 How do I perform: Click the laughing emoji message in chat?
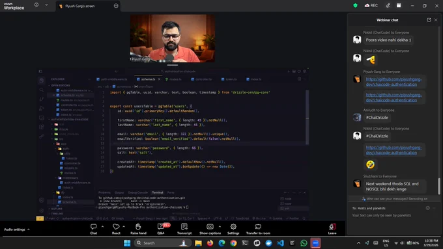pyautogui.click(x=370, y=164)
